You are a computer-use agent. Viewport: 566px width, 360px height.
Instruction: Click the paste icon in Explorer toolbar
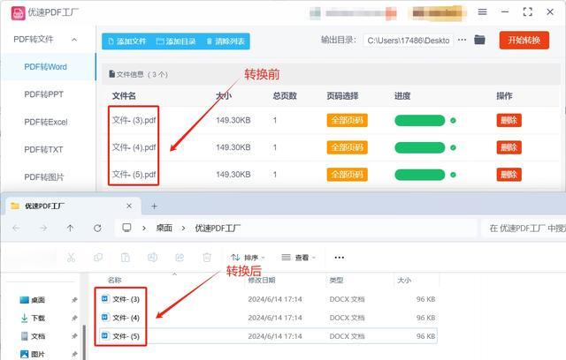coord(126,258)
